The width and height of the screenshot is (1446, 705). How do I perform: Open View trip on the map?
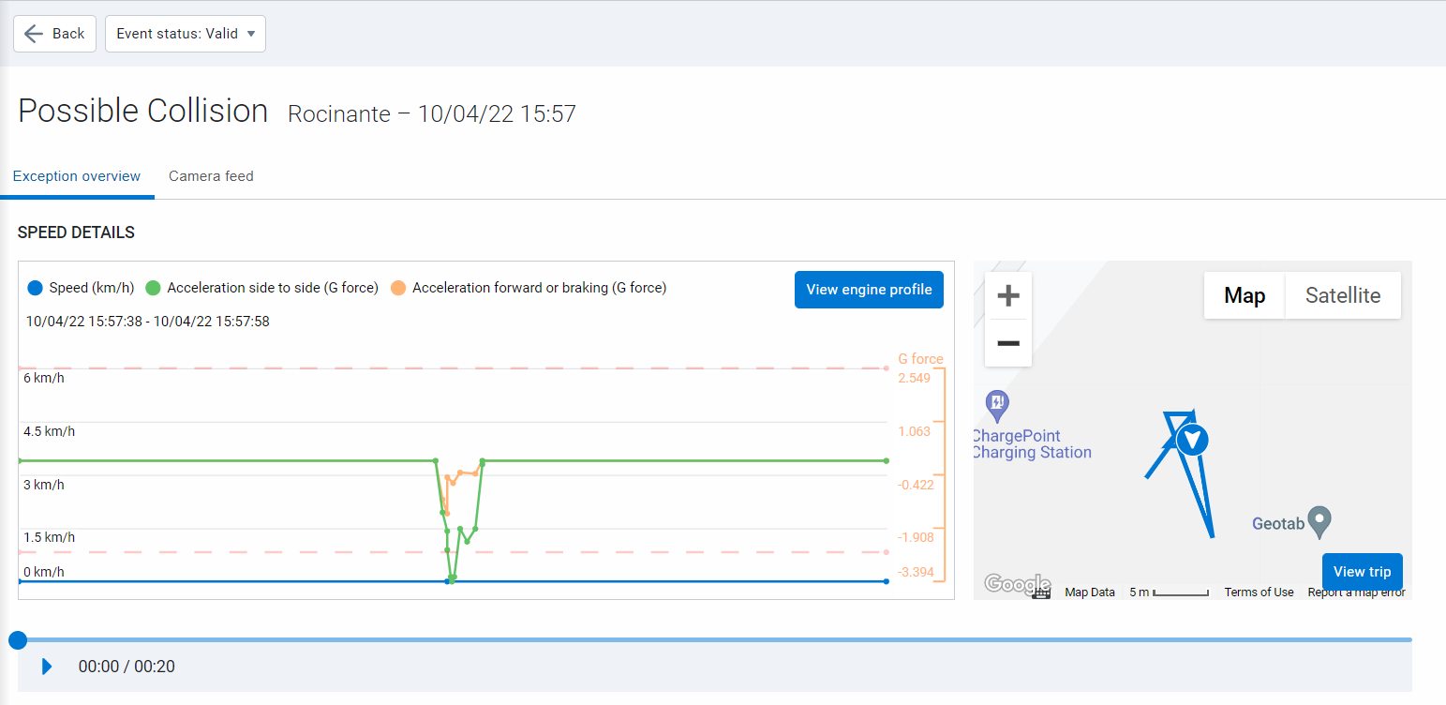pyautogui.click(x=1362, y=572)
